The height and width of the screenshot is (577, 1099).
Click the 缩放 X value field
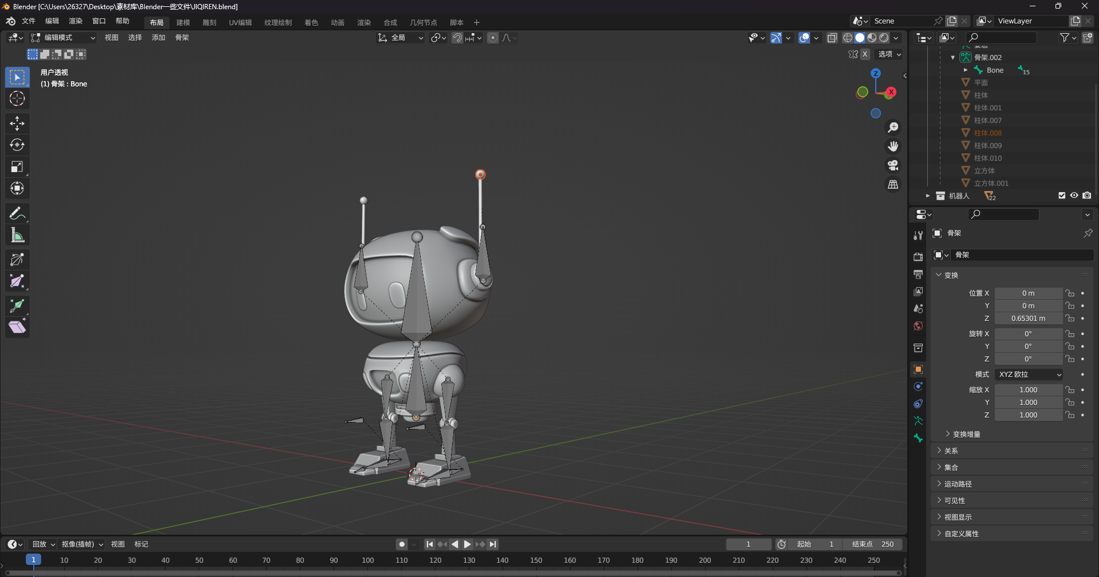coord(1029,390)
